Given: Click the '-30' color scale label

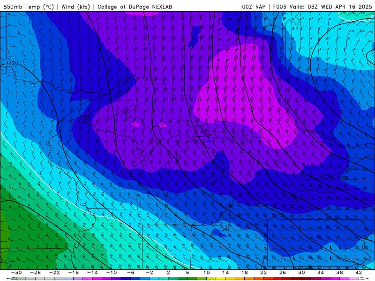Looking at the screenshot, I should click(x=16, y=273).
